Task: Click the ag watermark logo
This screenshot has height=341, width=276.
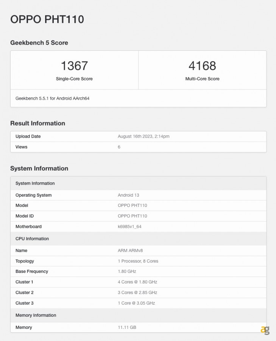Action: [265, 330]
